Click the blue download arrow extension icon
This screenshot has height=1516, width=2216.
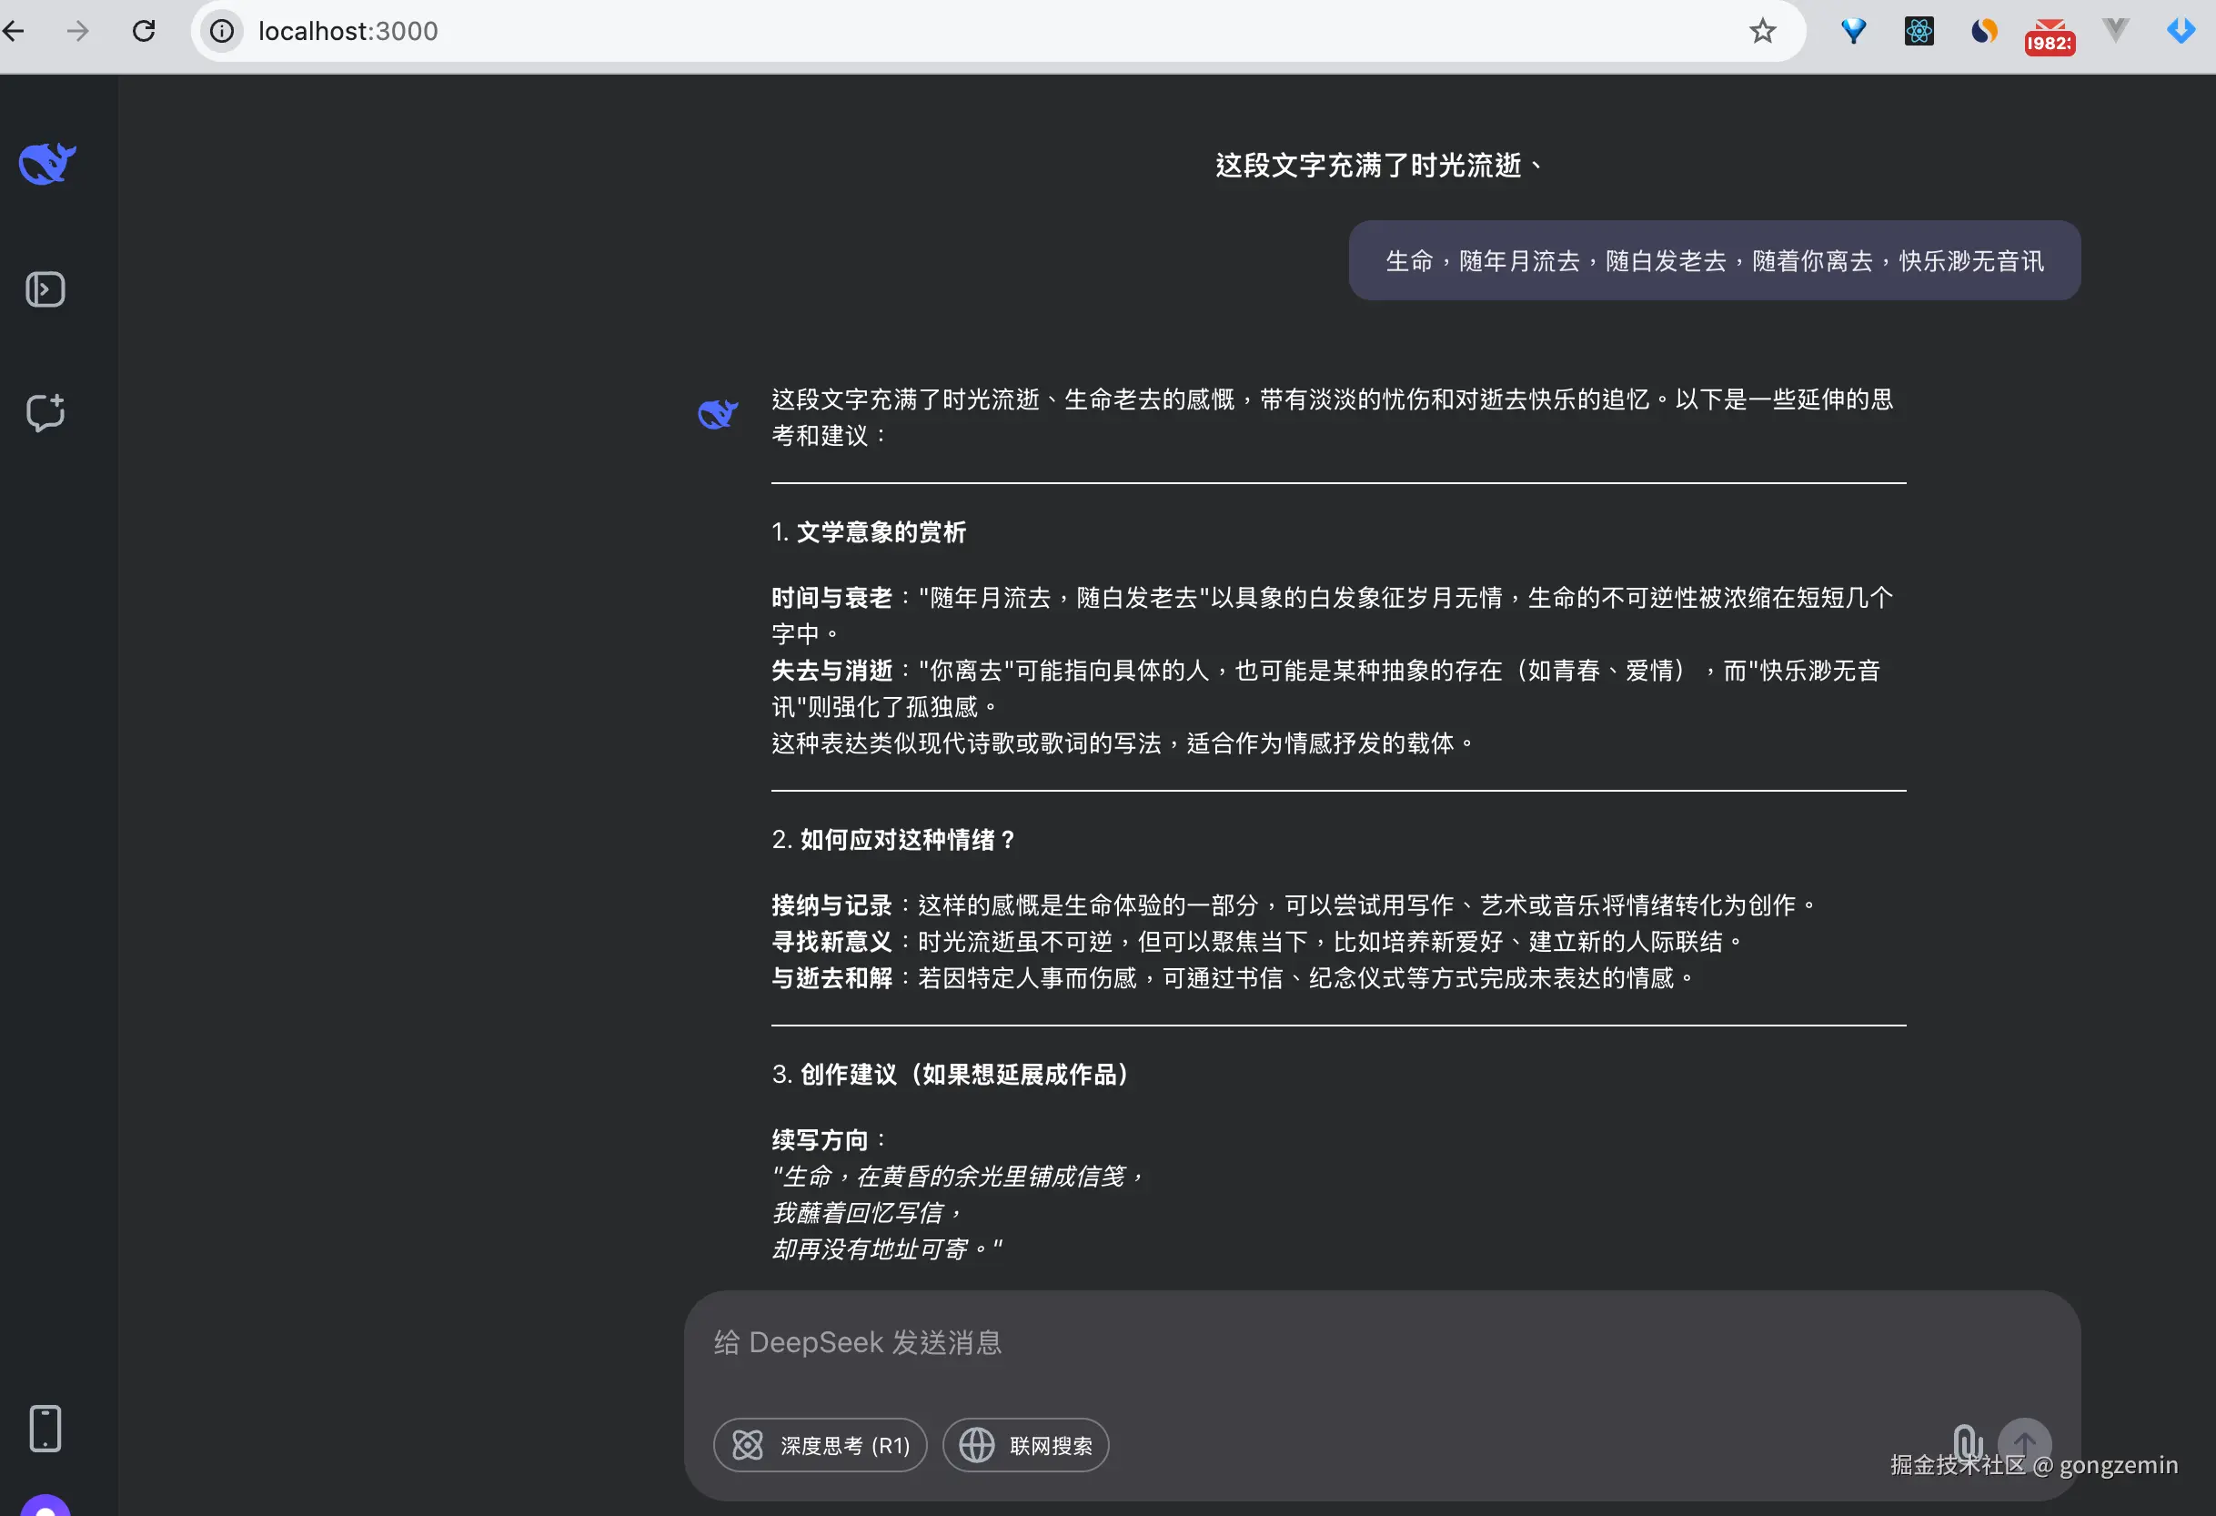point(2181,32)
